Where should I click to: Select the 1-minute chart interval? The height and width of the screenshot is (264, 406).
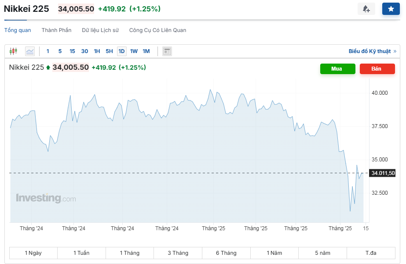pyautogui.click(x=48, y=51)
